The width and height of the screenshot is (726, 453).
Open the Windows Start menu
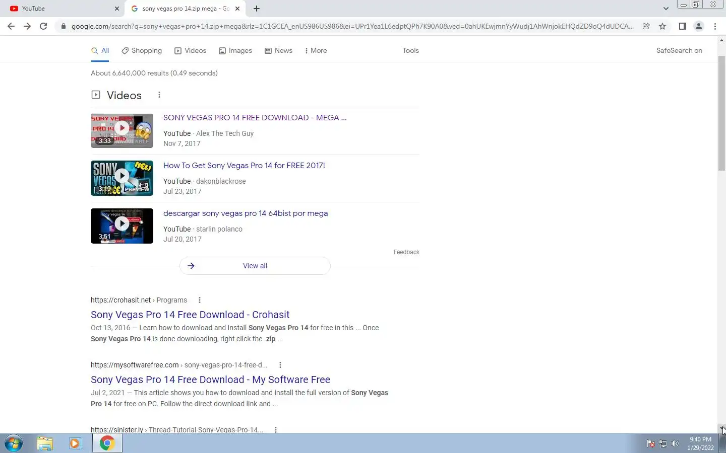point(14,443)
